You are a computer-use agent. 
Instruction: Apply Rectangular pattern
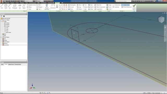pyautogui.click(x=72, y=5)
